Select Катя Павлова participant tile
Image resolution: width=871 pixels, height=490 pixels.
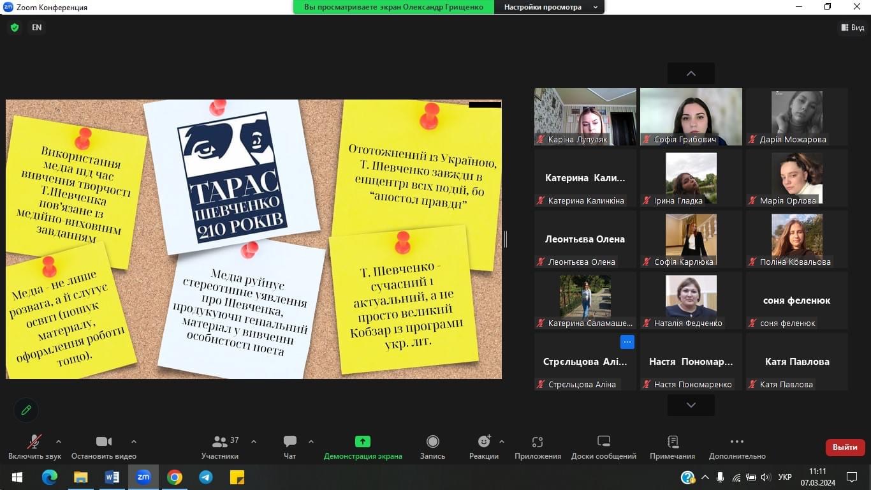click(x=797, y=362)
